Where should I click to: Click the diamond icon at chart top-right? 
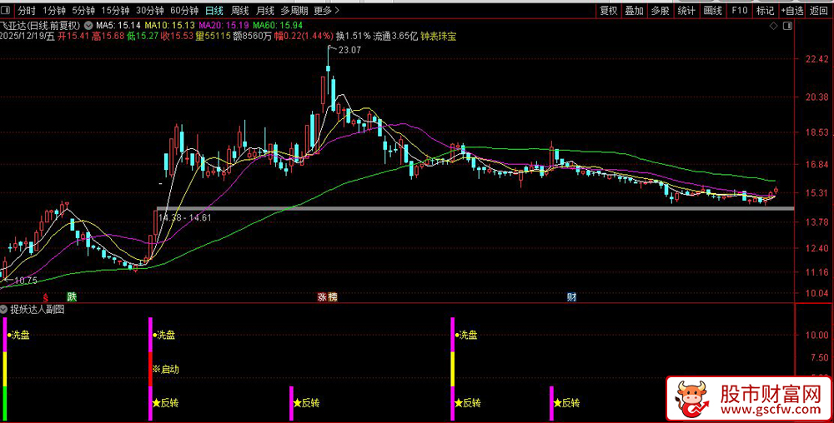coord(771,26)
